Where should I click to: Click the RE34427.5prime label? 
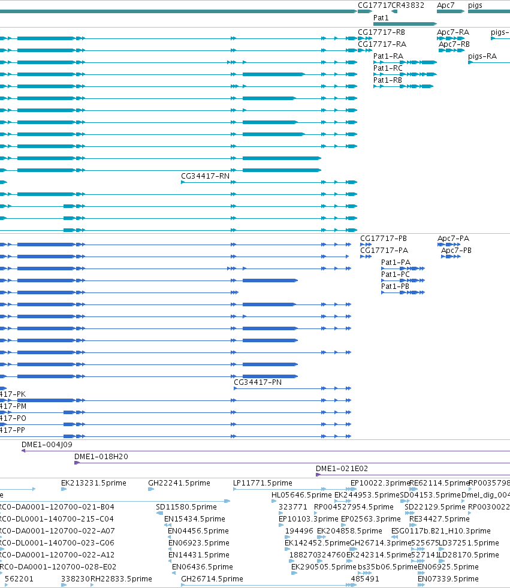pos(439,519)
